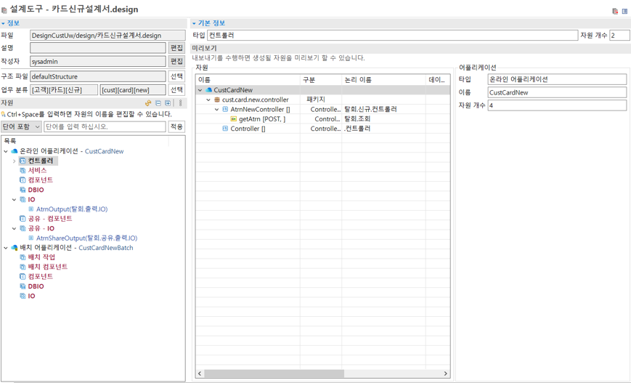Viewport: 631px width, 383px height.
Task: Select AtrnShareOutput(탈회.공유.출력.IO) tree item
Action: 86,238
